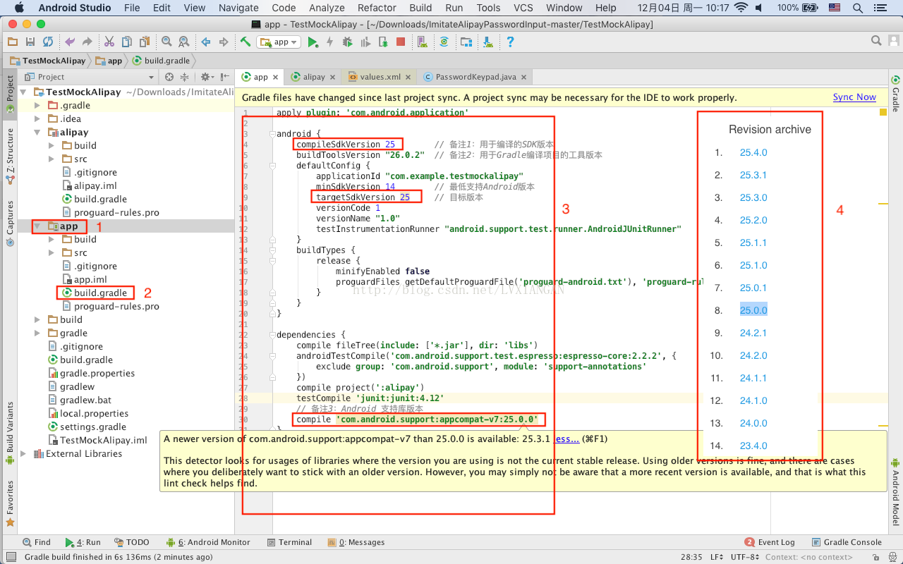
Task: Open the Refactor menu
Action: pyautogui.click(x=377, y=8)
